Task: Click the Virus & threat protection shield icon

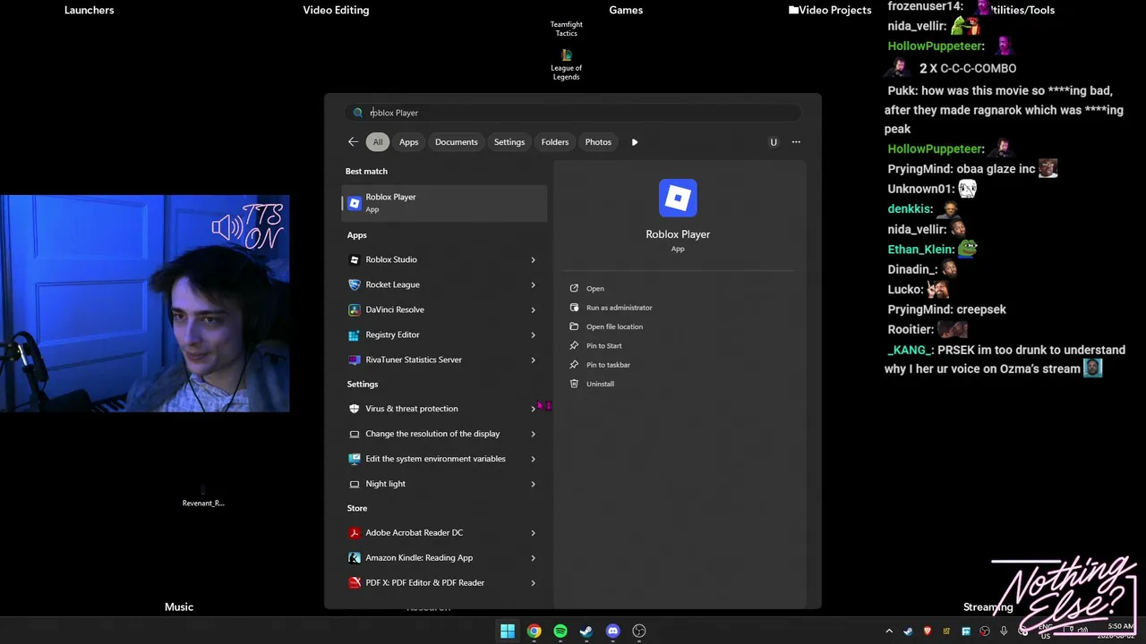Action: coord(355,409)
